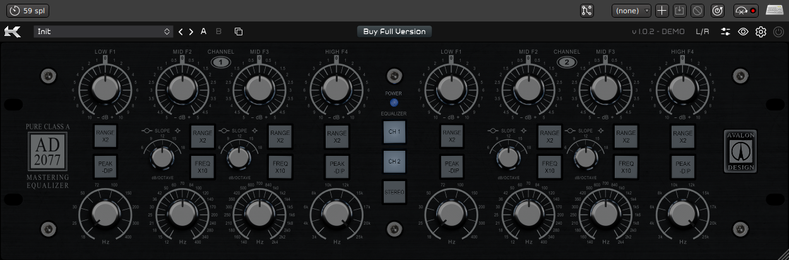Click the Kiive logo icon
This screenshot has width=789, height=260.
(13, 32)
